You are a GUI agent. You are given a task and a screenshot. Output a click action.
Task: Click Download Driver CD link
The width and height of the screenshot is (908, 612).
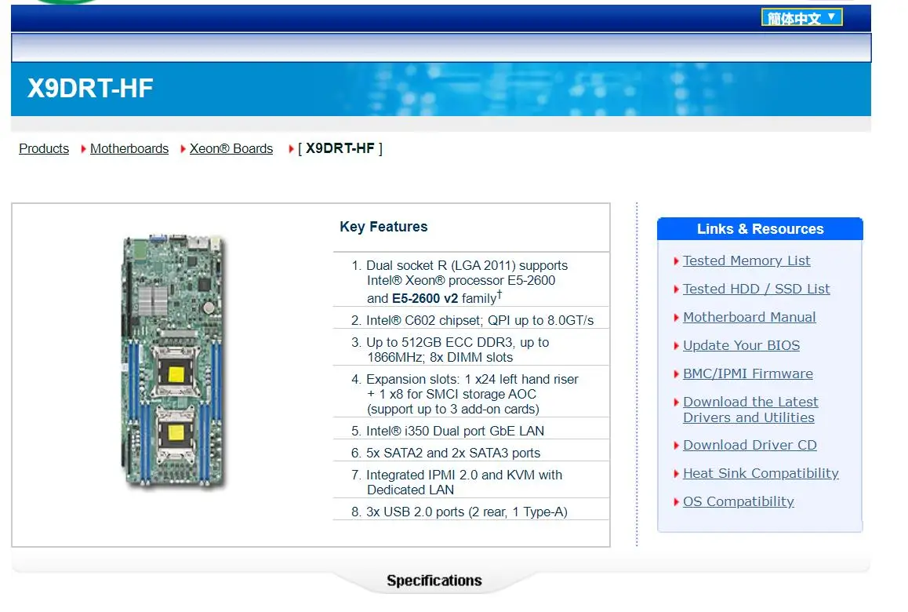[750, 445]
